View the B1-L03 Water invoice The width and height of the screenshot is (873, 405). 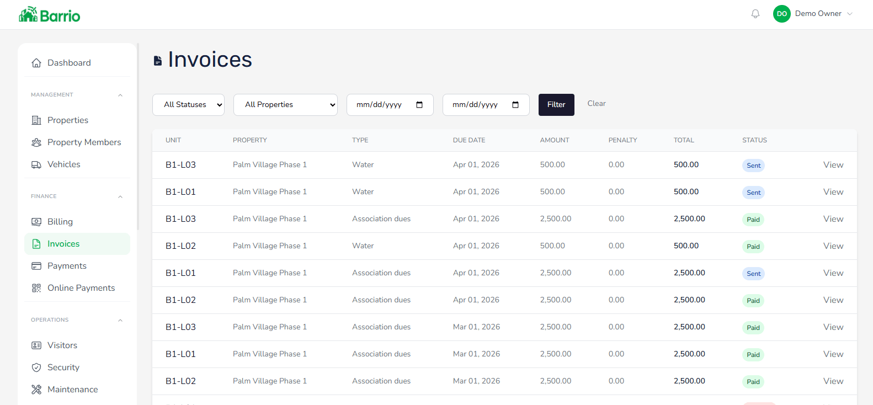point(833,165)
